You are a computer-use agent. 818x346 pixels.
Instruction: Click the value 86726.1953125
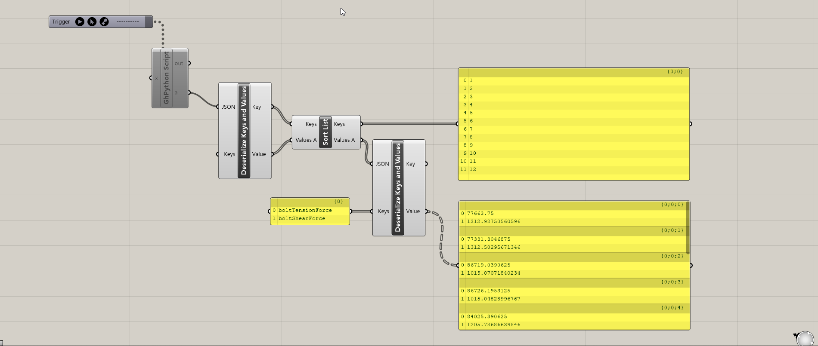[x=488, y=291]
